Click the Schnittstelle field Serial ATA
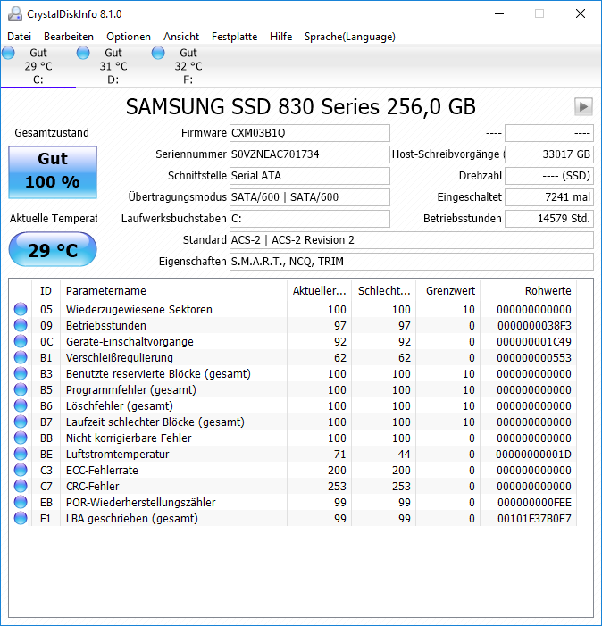This screenshot has height=626, width=602. pos(310,176)
